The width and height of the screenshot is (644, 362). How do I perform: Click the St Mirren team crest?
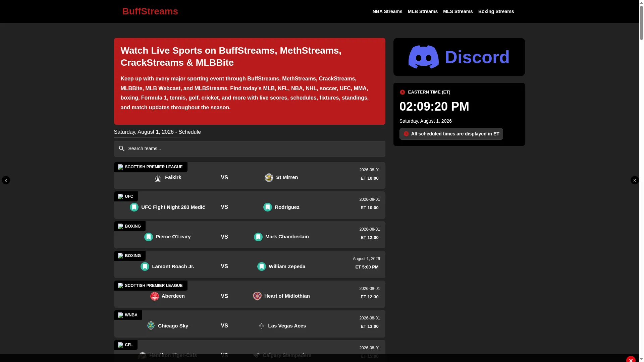point(269,178)
